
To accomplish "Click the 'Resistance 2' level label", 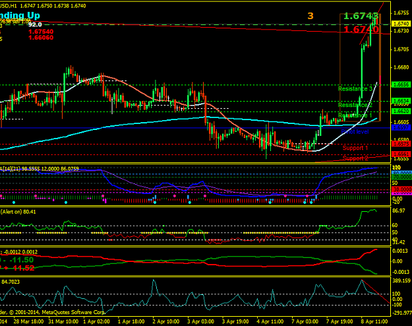I will pyautogui.click(x=355, y=105).
